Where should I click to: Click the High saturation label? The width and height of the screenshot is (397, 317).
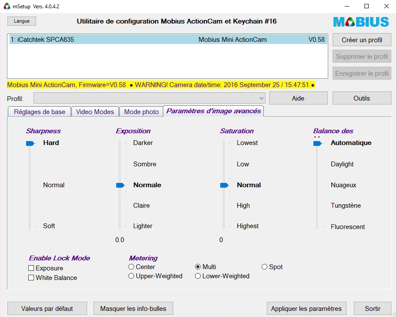coord(243,206)
